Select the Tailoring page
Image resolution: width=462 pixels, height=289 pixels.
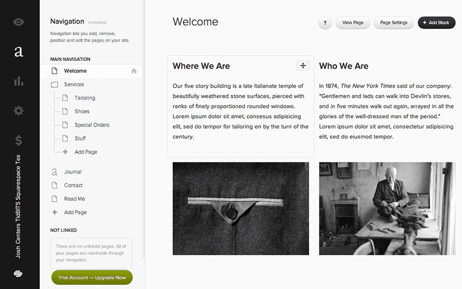click(84, 98)
